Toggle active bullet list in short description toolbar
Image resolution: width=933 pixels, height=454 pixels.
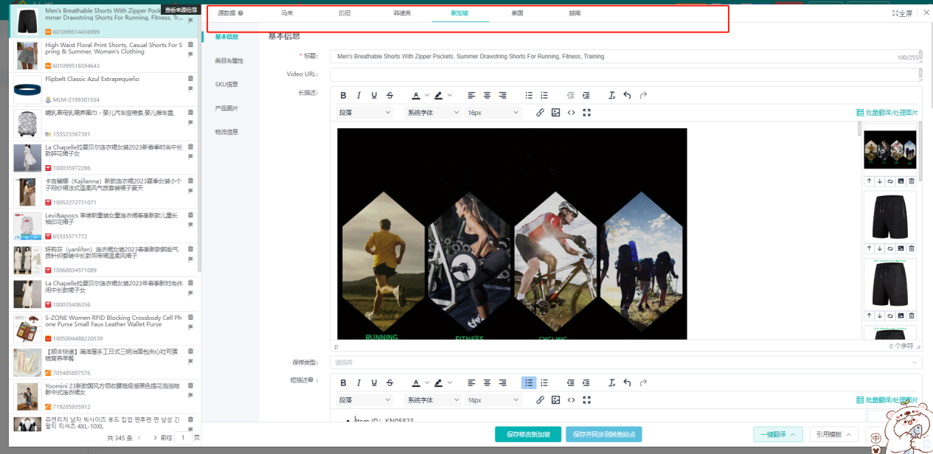pyautogui.click(x=528, y=383)
